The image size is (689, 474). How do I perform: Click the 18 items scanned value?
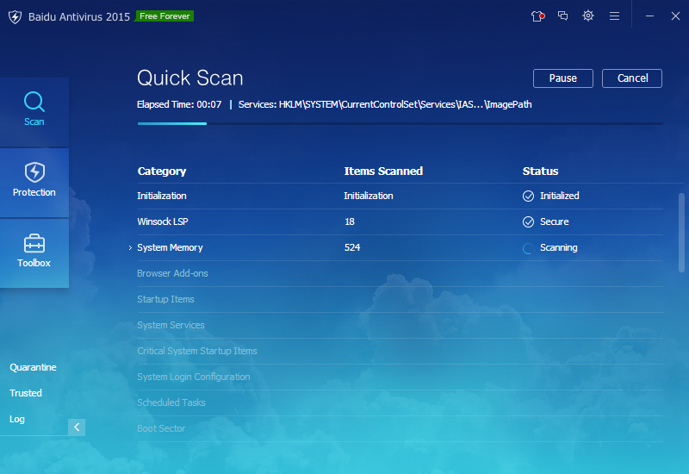coord(350,221)
